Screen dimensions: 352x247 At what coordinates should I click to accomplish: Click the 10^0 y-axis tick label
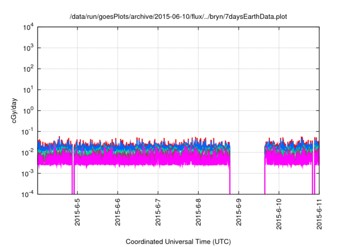28,111
